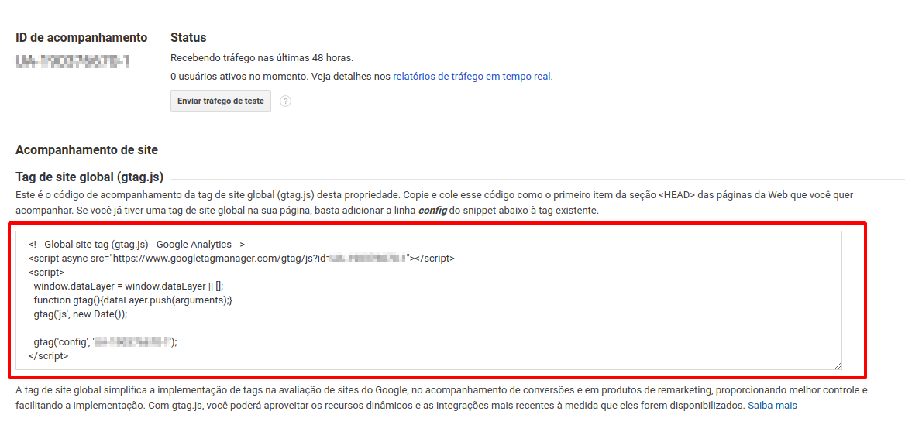905x432 pixels.
Task: Click the gtag('js', new Date()) line
Action: tap(81, 314)
